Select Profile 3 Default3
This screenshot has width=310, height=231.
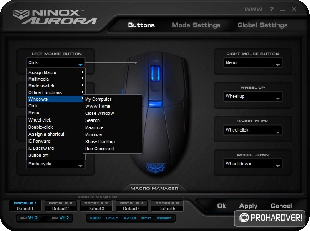96,206
